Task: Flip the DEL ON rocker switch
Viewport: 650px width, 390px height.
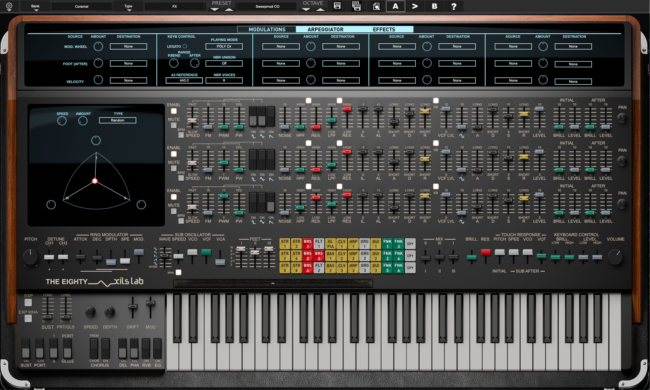Action: [123, 348]
